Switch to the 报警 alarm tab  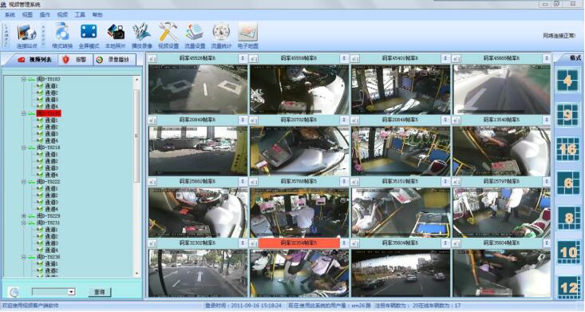[x=76, y=60]
